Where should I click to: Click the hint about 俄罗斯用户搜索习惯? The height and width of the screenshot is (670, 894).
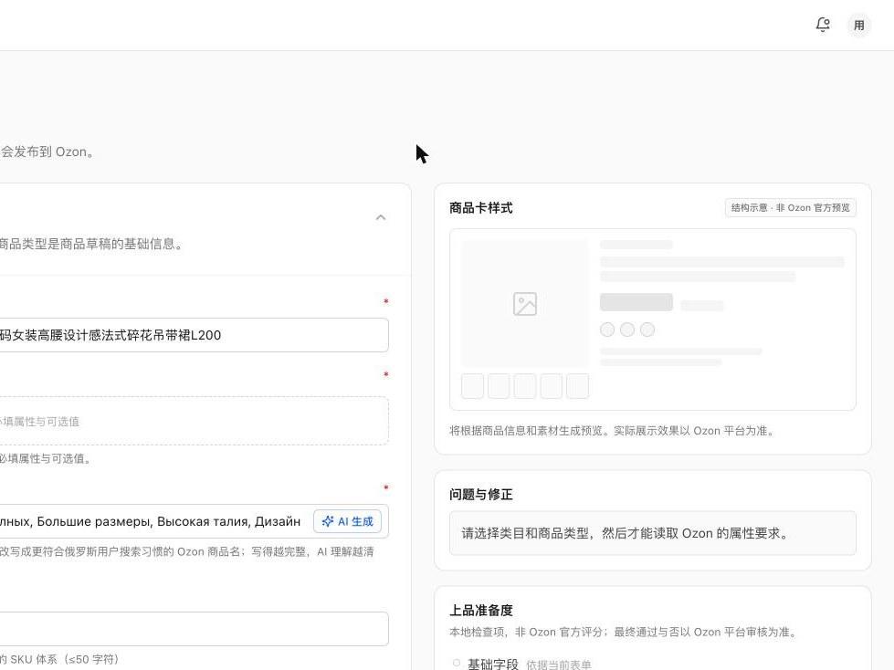click(x=186, y=551)
